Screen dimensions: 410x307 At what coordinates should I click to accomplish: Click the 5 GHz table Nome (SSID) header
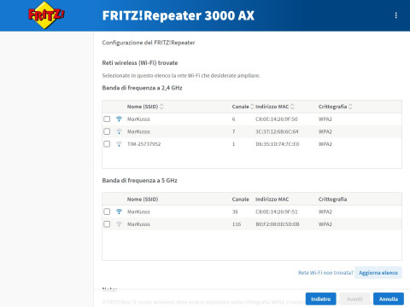143,200
